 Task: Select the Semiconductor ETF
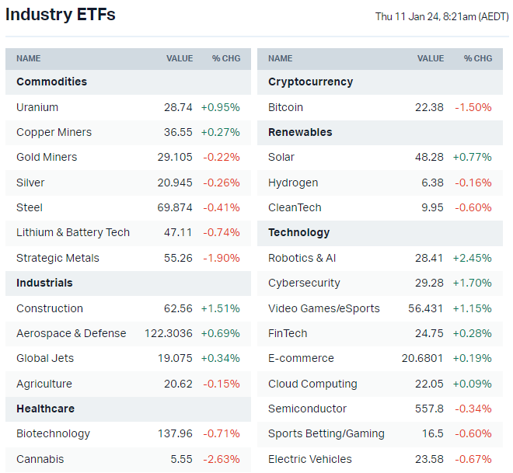307,409
